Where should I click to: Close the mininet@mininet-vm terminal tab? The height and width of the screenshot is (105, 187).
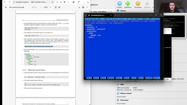[111, 15]
